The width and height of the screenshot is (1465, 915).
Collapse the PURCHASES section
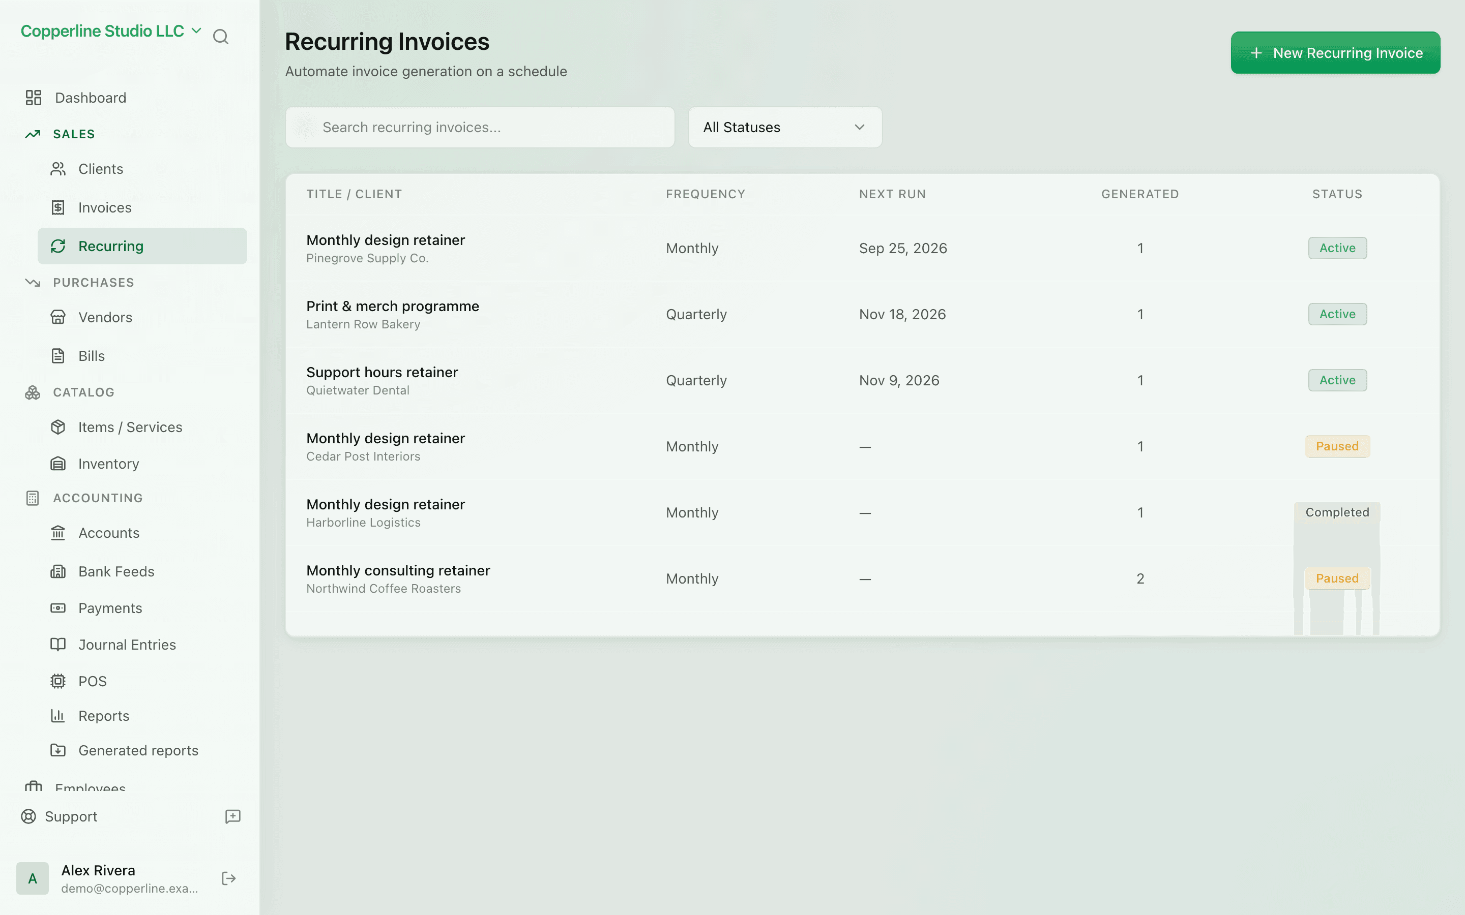pyautogui.click(x=93, y=283)
